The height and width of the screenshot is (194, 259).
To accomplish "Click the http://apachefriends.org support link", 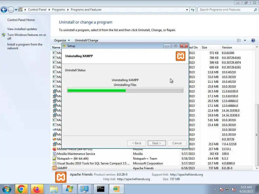I will point(186,175).
